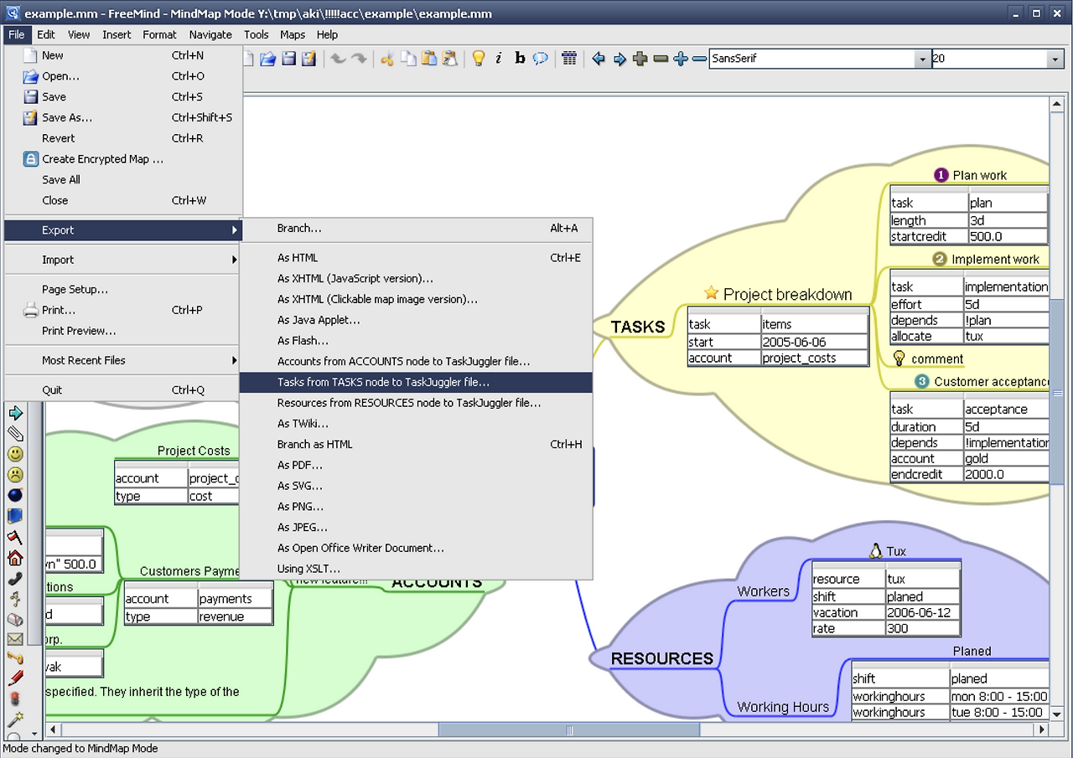
Task: Click the 2005-06-06 start value cell
Action: click(814, 342)
